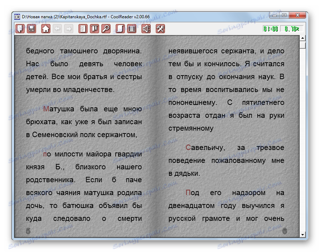This screenshot has height=252, width=320.
Task: Click the green clock indicator
Action: tap(271, 29)
